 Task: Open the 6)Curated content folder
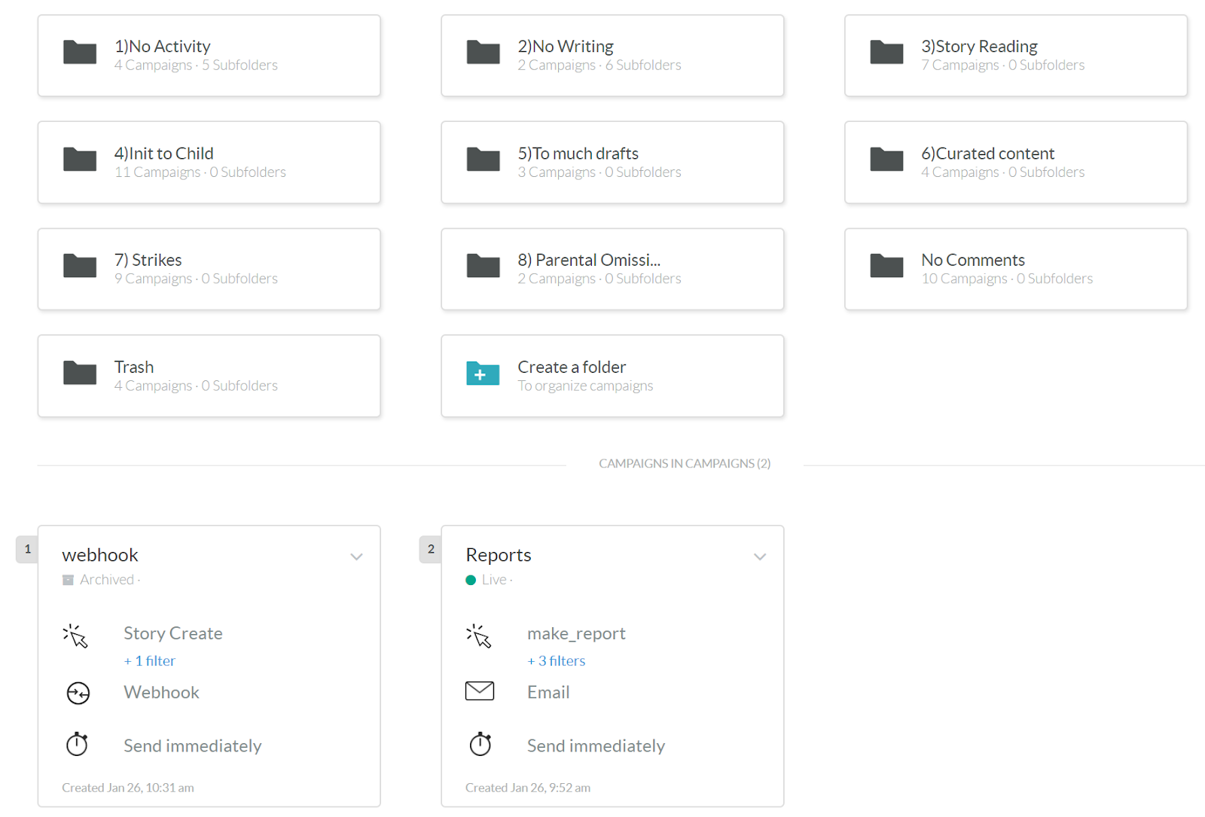pos(1015,163)
